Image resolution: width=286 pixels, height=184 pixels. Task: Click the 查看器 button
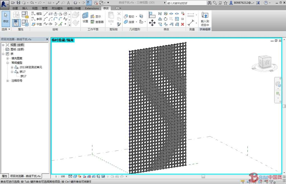(97, 22)
